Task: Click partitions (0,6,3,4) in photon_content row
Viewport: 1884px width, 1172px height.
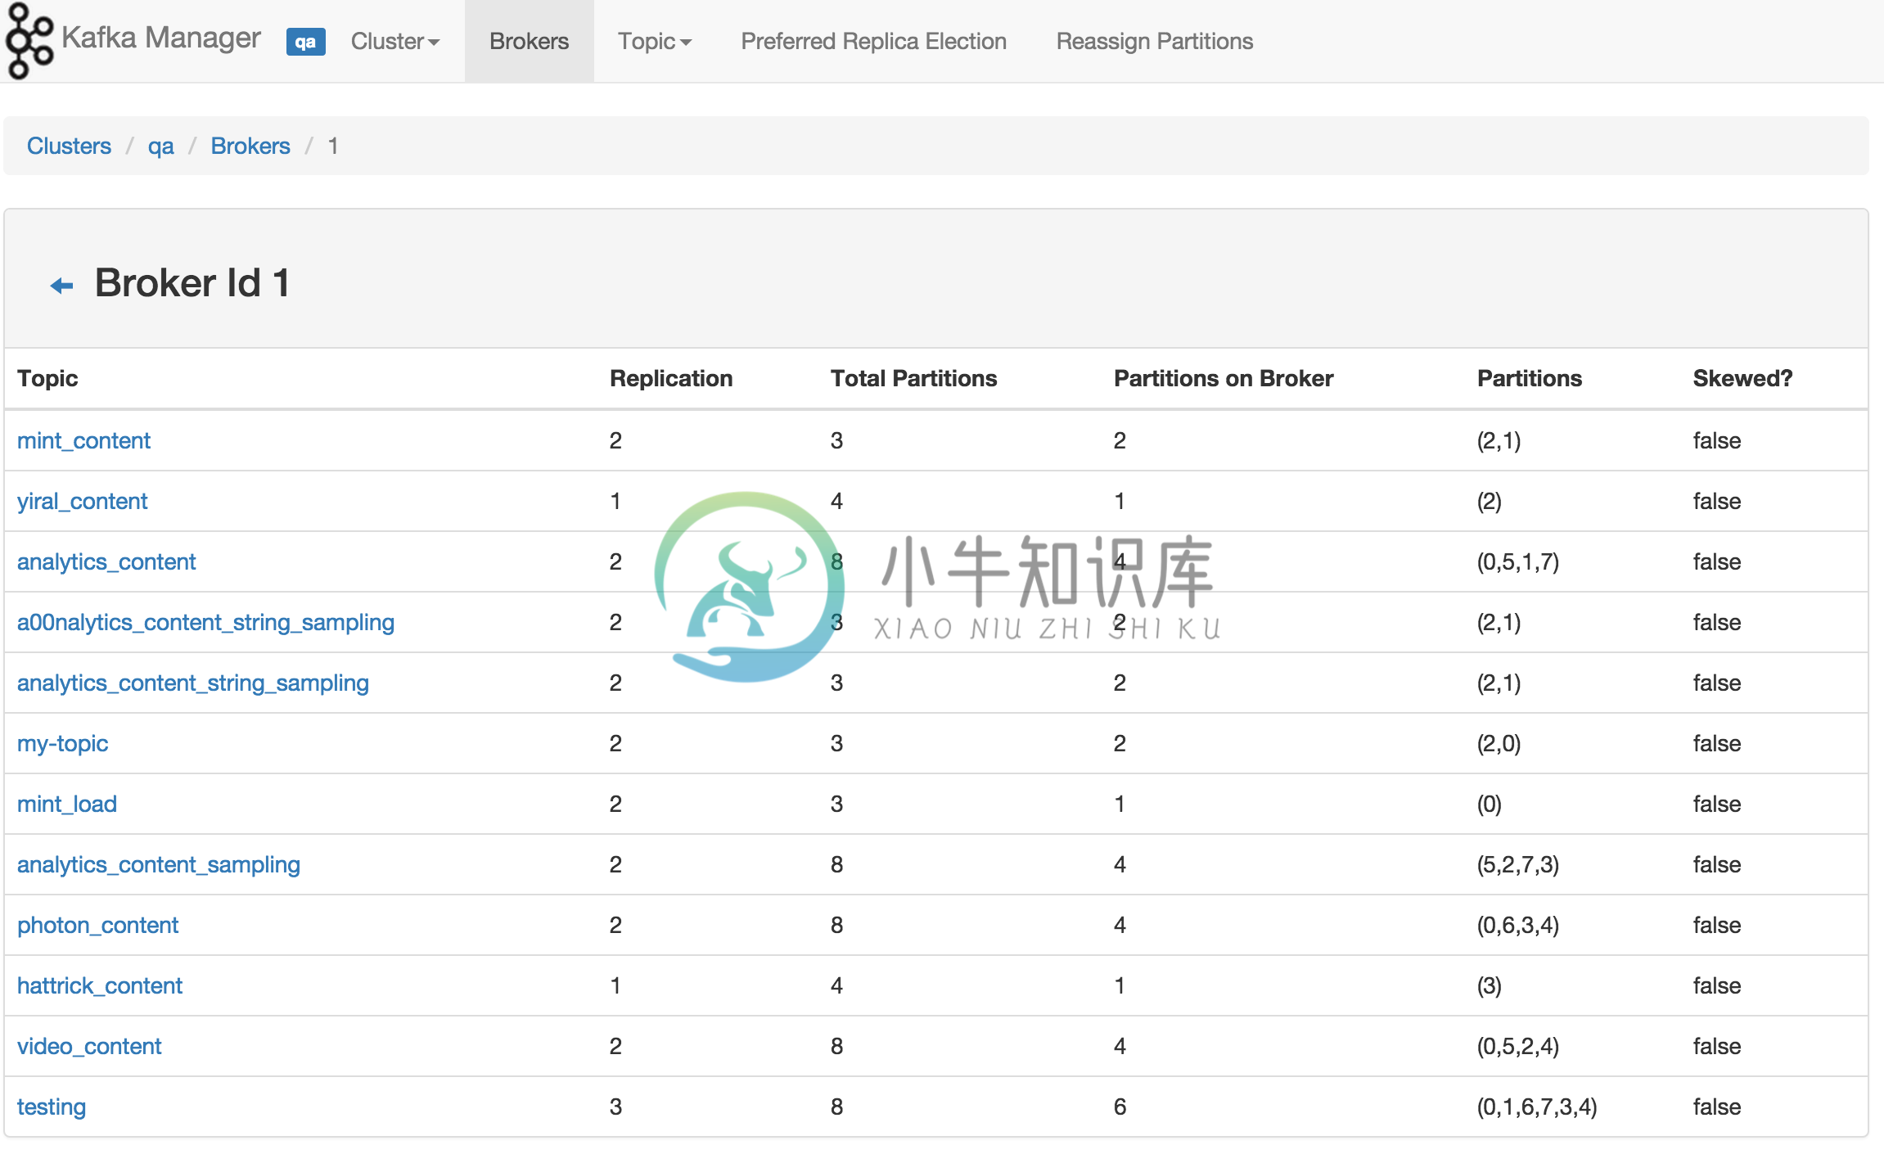Action: point(1517,925)
